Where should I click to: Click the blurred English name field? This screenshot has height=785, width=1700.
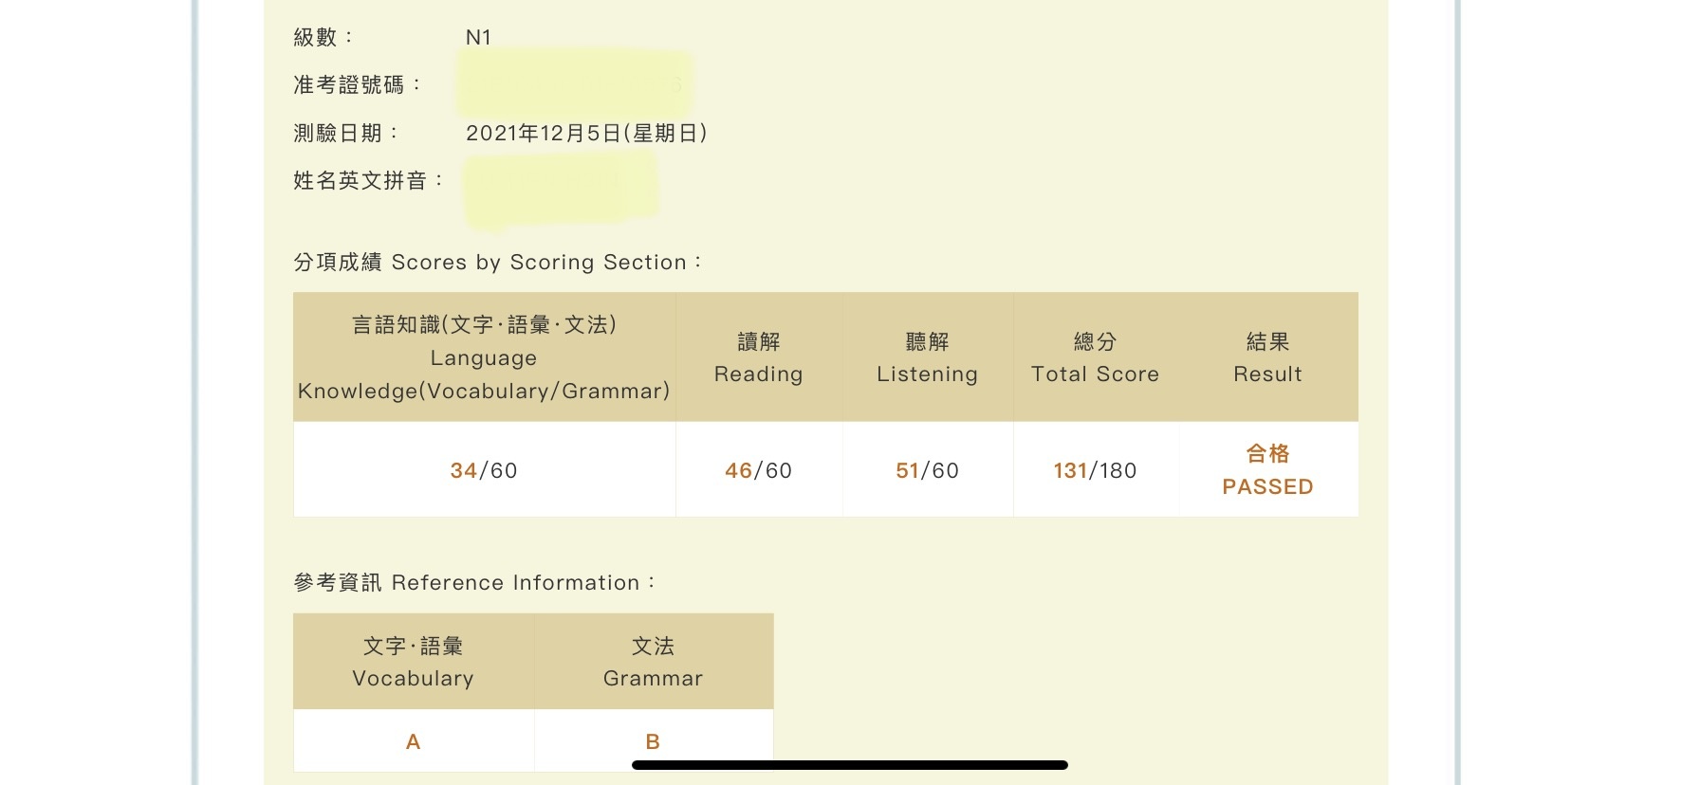[x=561, y=192]
